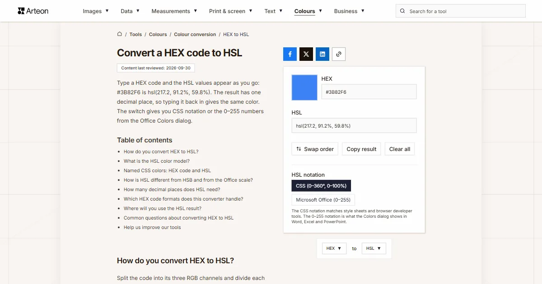Open the Measurements menu
Screen dimensions: 542x284
[174, 11]
